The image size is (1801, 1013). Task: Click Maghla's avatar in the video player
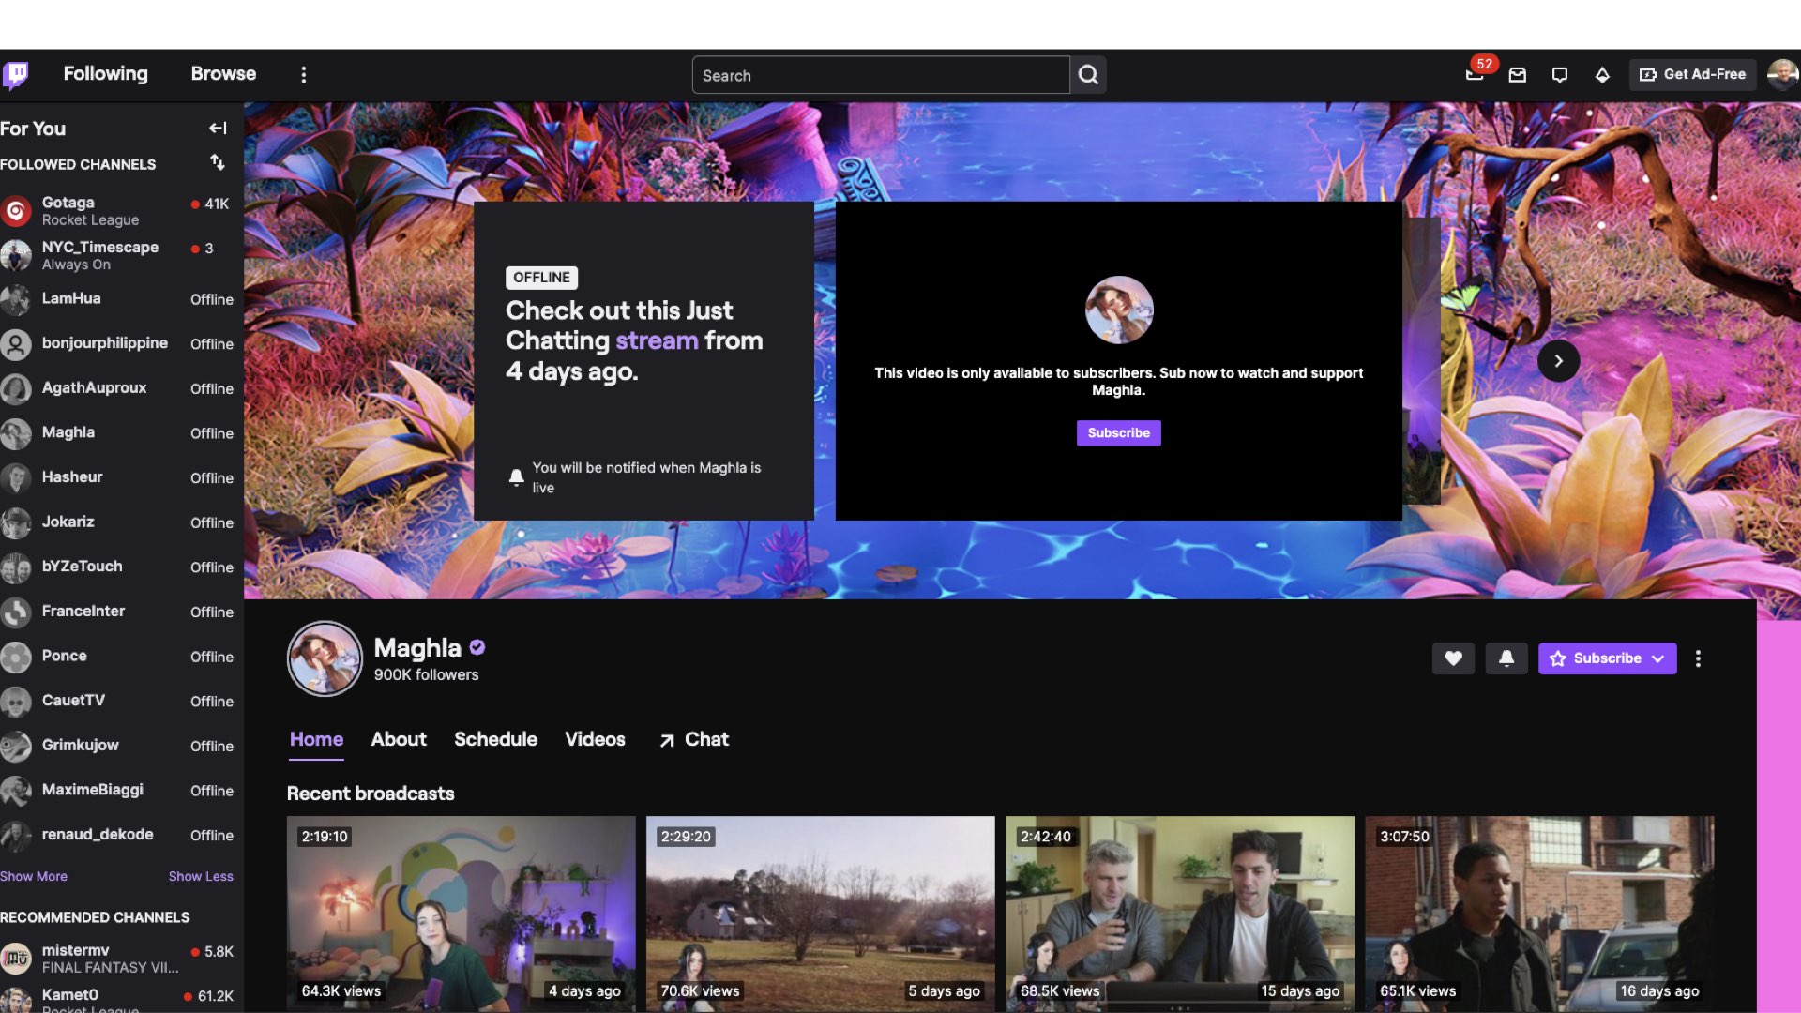point(1119,310)
